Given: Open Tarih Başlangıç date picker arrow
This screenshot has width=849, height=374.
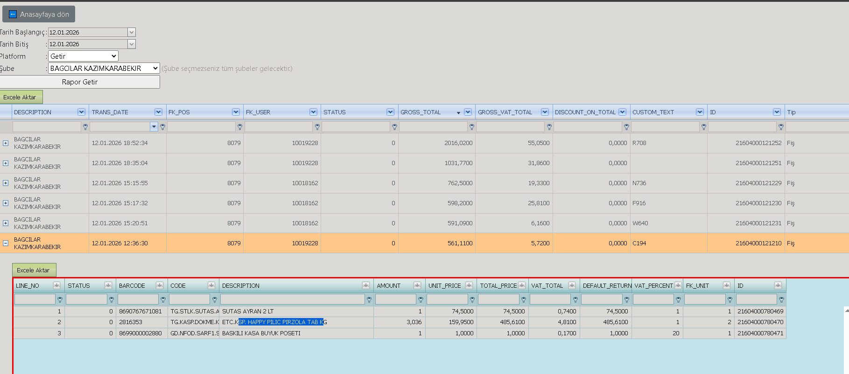Looking at the screenshot, I should [x=132, y=32].
